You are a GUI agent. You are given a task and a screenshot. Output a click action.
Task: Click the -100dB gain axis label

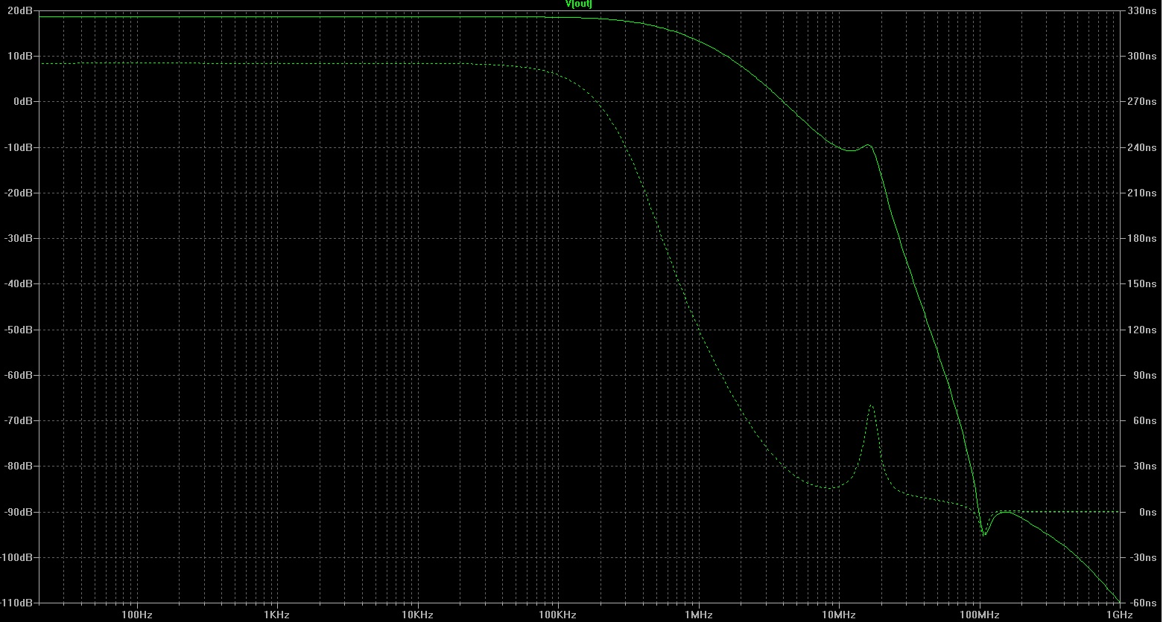pos(15,557)
